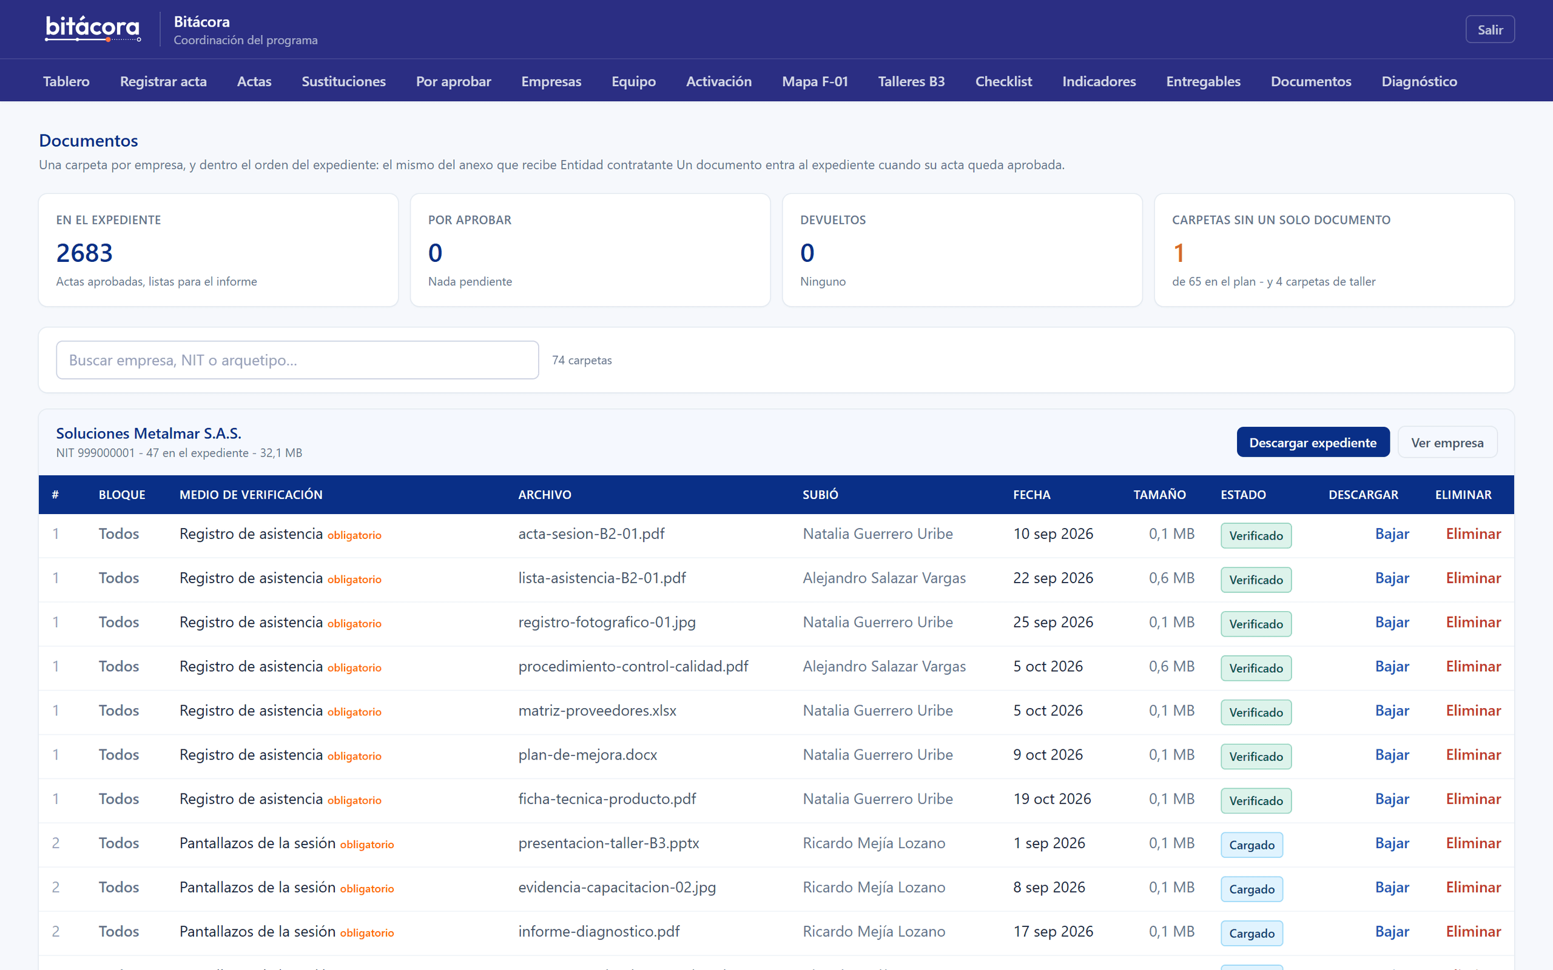1553x970 pixels.
Task: Click the FECHA column header
Action: click(x=1031, y=495)
